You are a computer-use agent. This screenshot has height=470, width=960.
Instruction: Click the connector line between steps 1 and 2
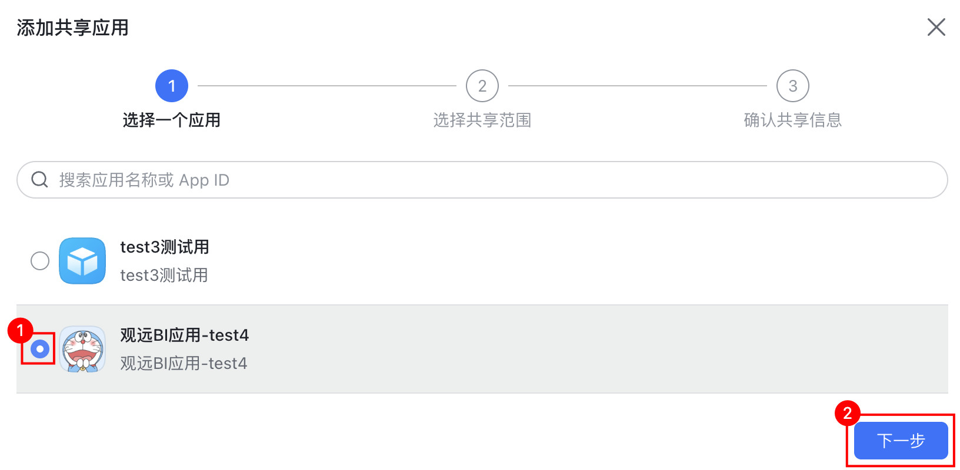[x=327, y=86]
